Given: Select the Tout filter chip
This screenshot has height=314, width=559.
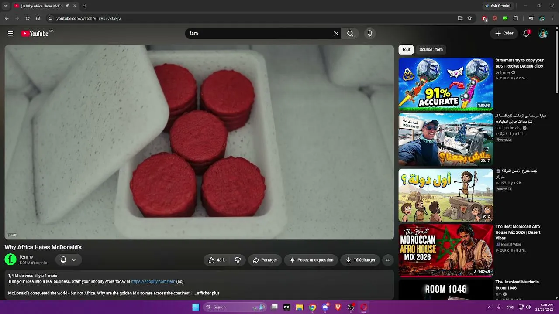Looking at the screenshot, I should [406, 50].
